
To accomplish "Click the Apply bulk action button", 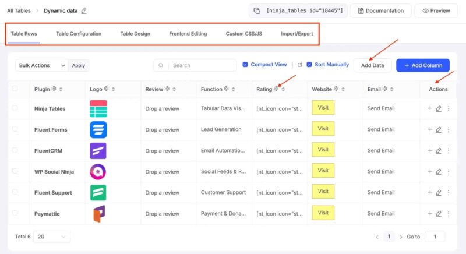I will [79, 65].
